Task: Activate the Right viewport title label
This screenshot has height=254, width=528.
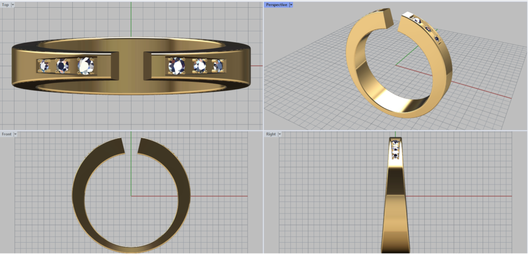Action: pos(271,134)
